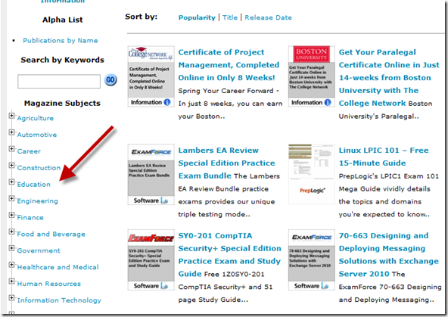The image size is (448, 317).
Task: Expand the Healthcare and Medical node
Action: 11,265
